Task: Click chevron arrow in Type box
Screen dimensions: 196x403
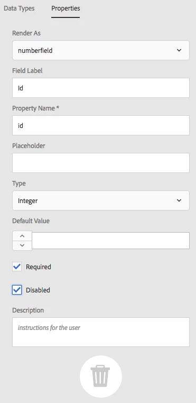Action: point(179,200)
